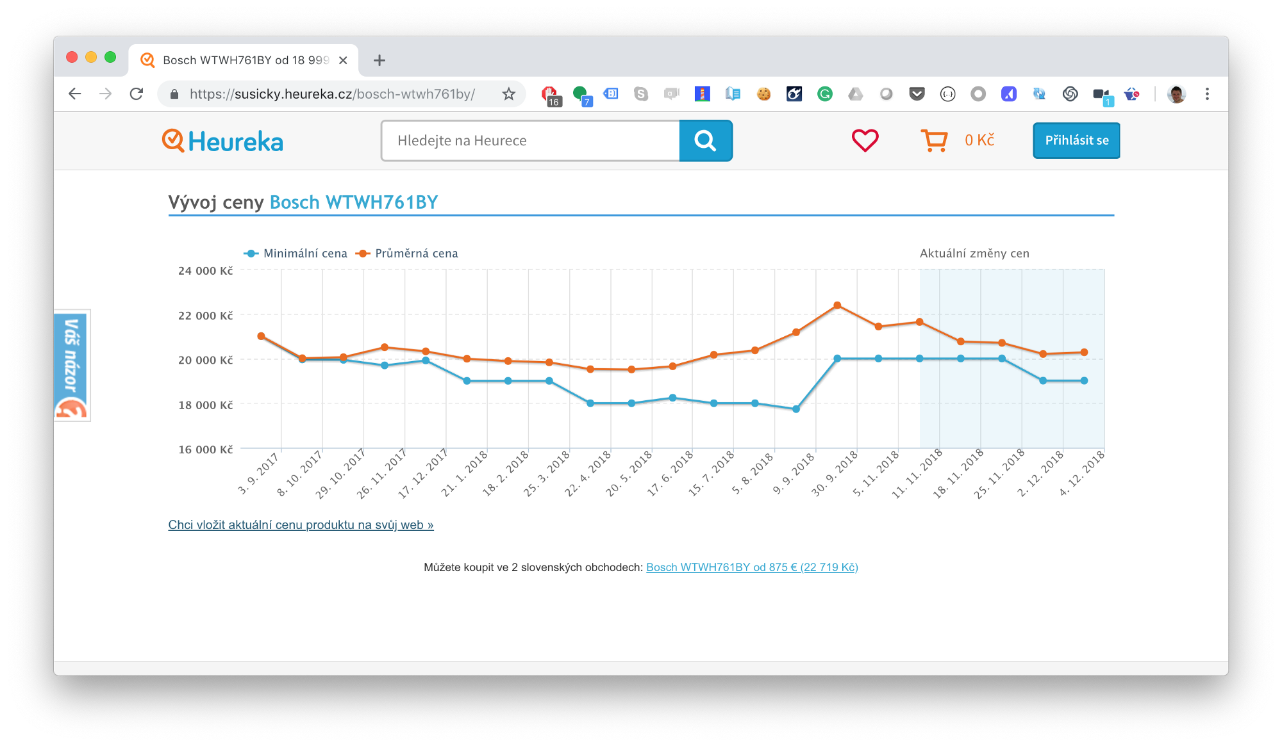Screen dimensions: 1282x746
Task: Open a new browser tab
Action: 379,60
